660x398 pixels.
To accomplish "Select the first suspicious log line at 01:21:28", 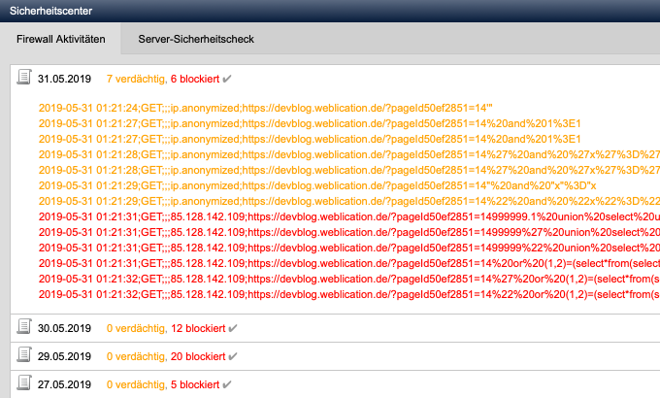I will (x=349, y=154).
